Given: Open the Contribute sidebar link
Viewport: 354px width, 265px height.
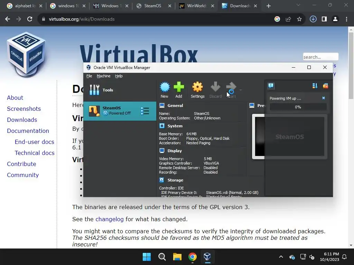Looking at the screenshot, I should click(x=21, y=164).
